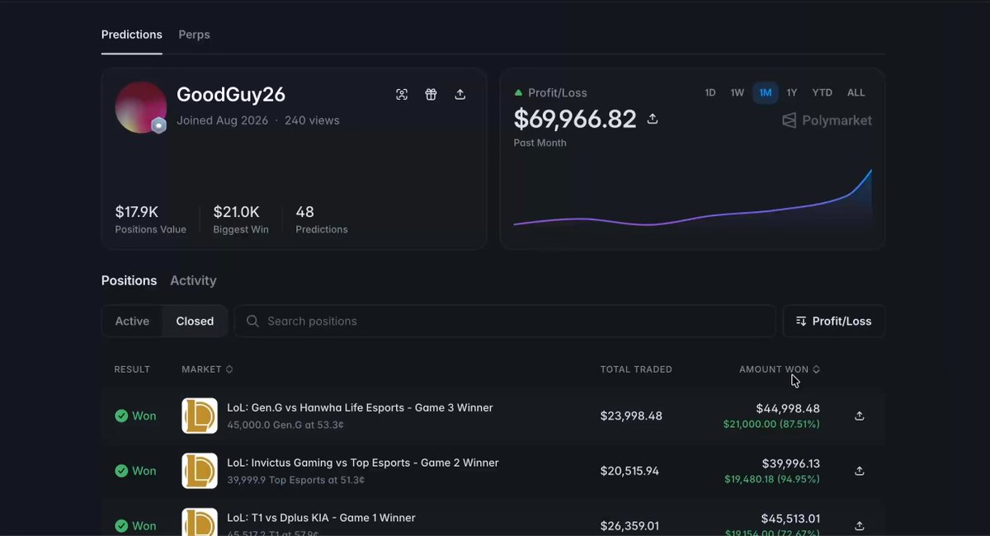This screenshot has width=990, height=536.
Task: Share the Gen.G vs Hanwha position
Action: [860, 416]
